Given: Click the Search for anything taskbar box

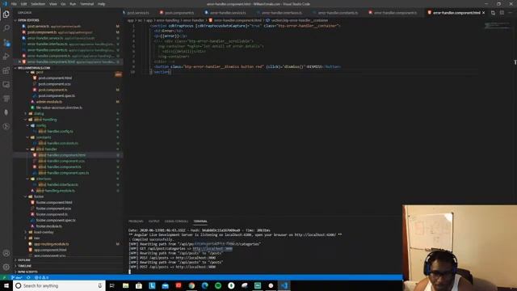Looking at the screenshot, I should pyautogui.click(x=59, y=285).
